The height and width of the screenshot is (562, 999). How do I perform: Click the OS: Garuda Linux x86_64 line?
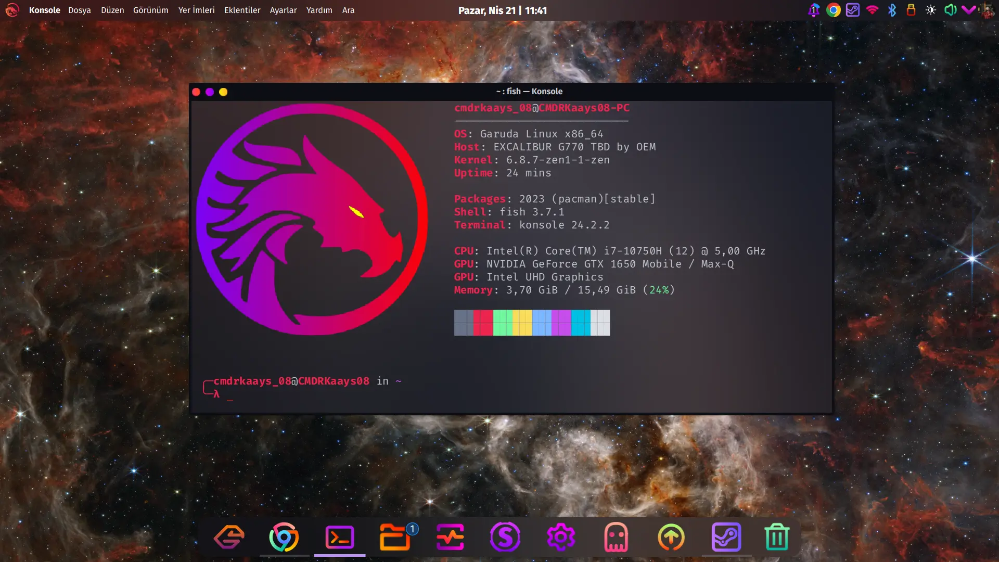click(x=529, y=134)
